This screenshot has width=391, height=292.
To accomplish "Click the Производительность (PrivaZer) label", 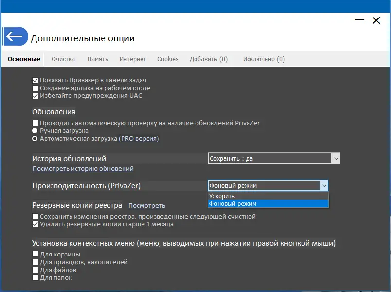I will point(86,186).
